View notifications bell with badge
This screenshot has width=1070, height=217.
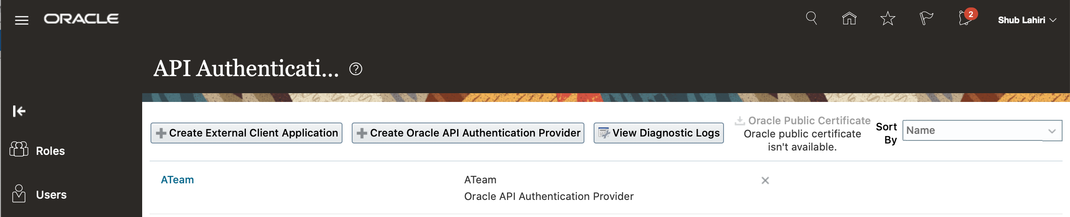tap(965, 19)
